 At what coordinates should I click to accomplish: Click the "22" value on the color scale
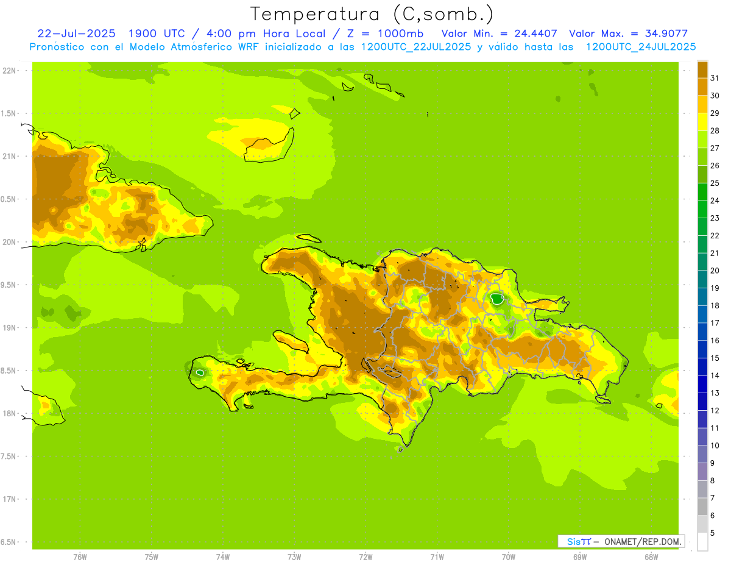(x=715, y=235)
